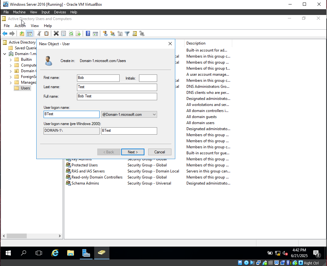
Task: Open File Explorer from the taskbar
Action: pos(71,253)
